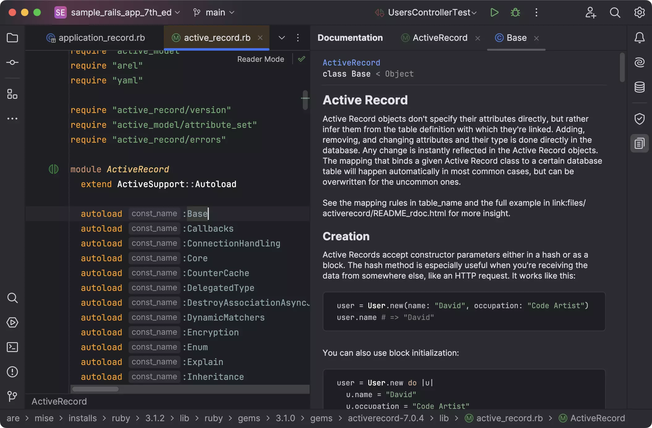
Task: Toggle Reader Mode in the editor
Action: pos(260,59)
